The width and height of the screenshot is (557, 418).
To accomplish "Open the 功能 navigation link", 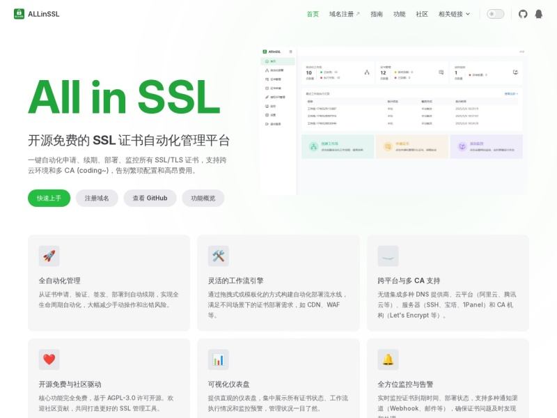I will point(399,14).
